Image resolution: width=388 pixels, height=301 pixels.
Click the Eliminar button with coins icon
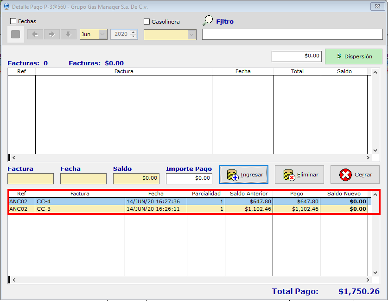[299, 175]
